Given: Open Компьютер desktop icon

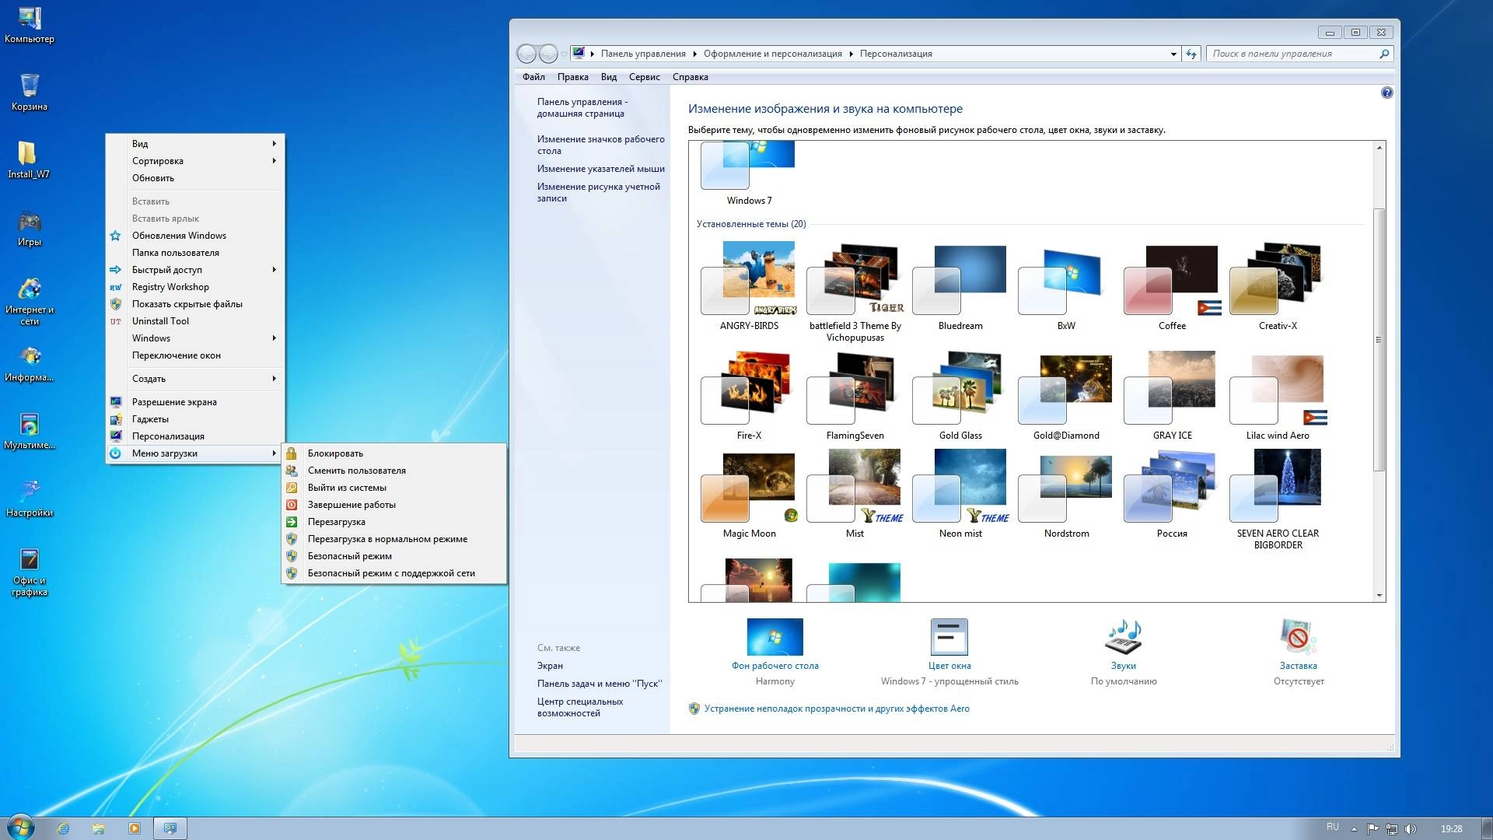Looking at the screenshot, I should pos(30,25).
